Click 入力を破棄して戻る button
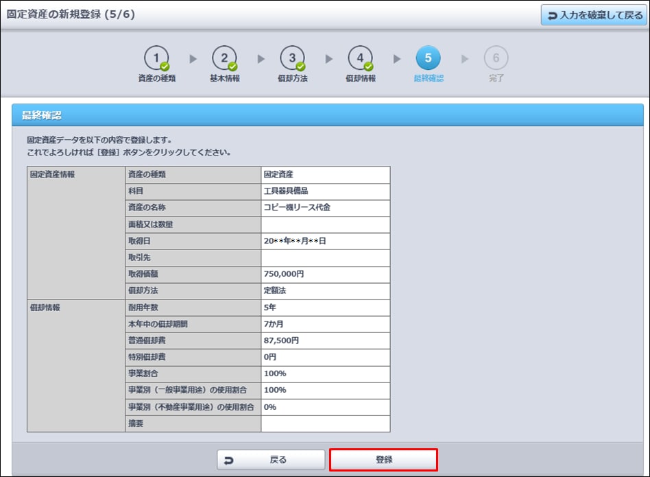Screen dimensions: 650x477 tap(594, 15)
